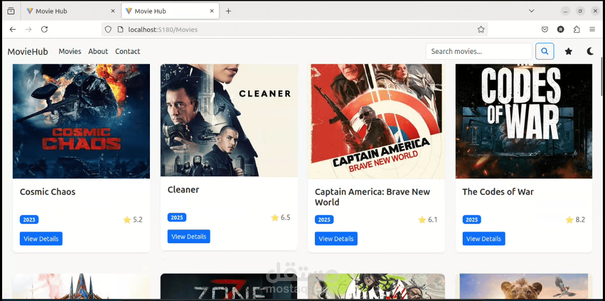Screen dimensions: 605x301
Task: Close the first Movie Hub tab
Action: [x=112, y=11]
